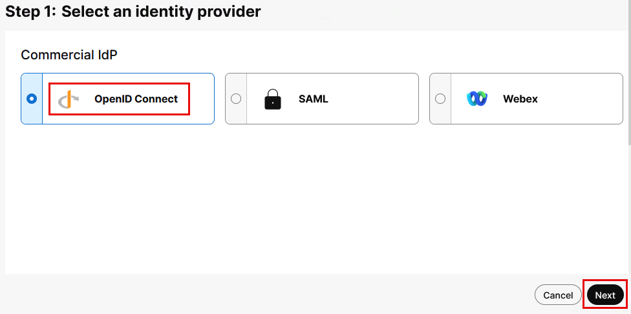This screenshot has width=631, height=314.
Task: Click the "SAML" text label
Action: pyautogui.click(x=314, y=99)
